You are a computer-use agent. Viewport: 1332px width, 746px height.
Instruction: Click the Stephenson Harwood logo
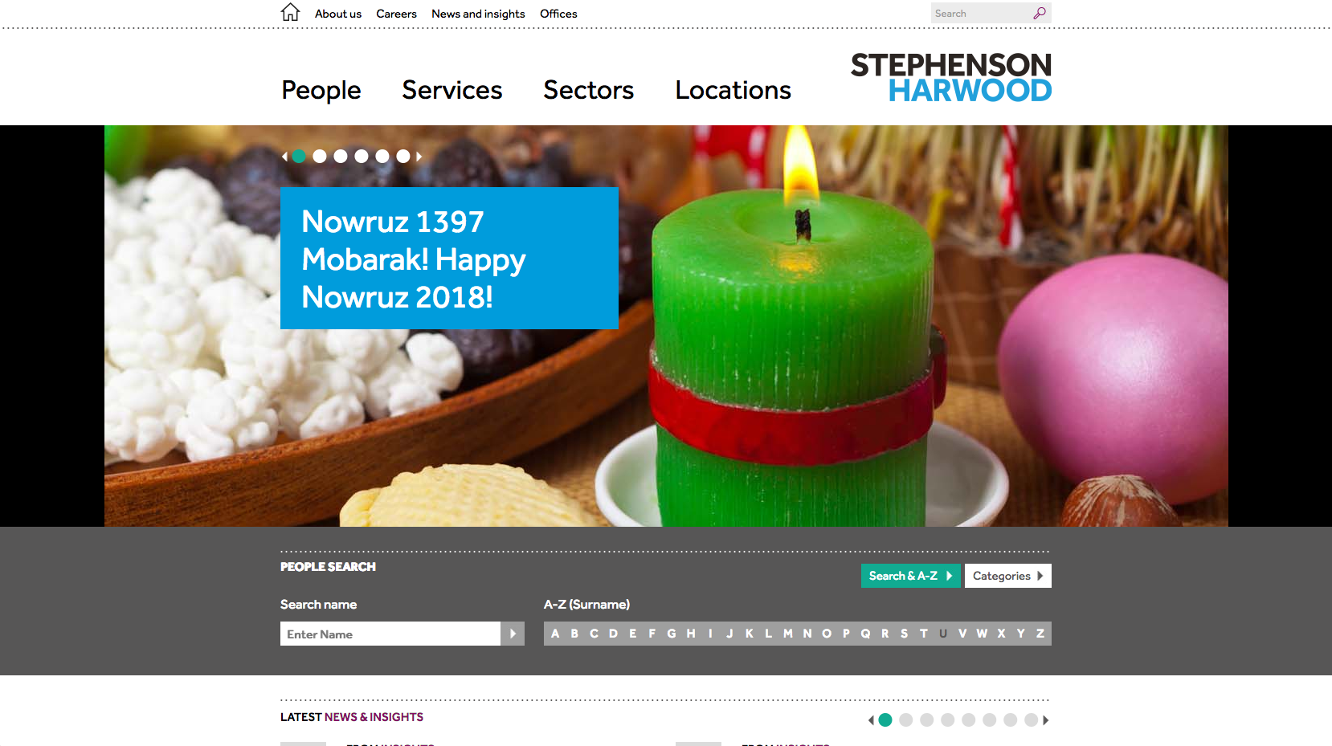point(951,78)
